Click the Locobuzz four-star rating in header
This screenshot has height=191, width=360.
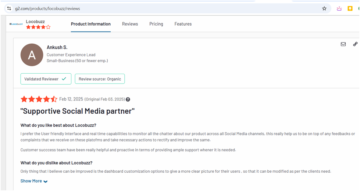(x=38, y=27)
